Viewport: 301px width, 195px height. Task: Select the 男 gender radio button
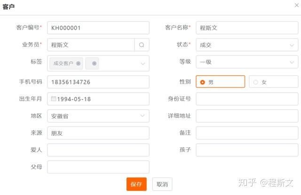203,82
